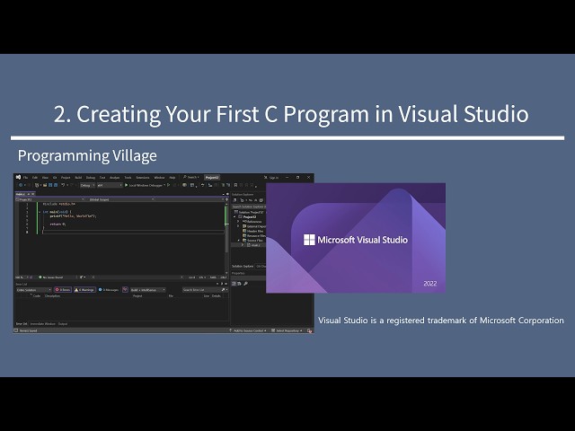Collapse the int main code block
Image resolution: width=575 pixels, height=431 pixels.
[40, 212]
